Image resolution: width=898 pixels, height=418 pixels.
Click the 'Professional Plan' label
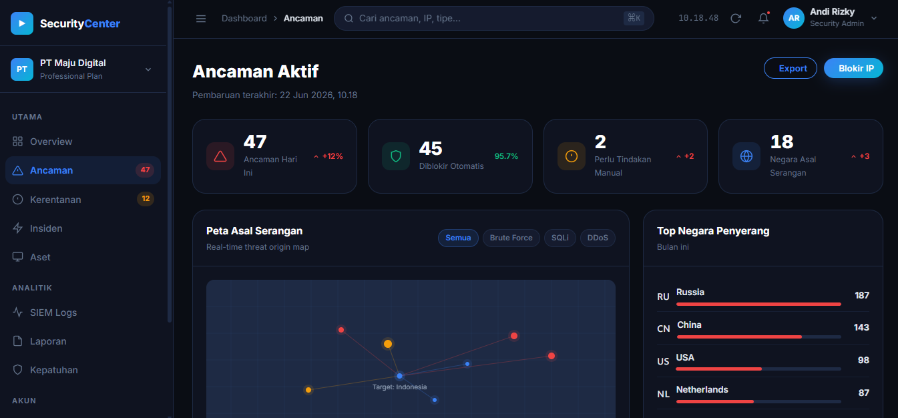pos(71,76)
